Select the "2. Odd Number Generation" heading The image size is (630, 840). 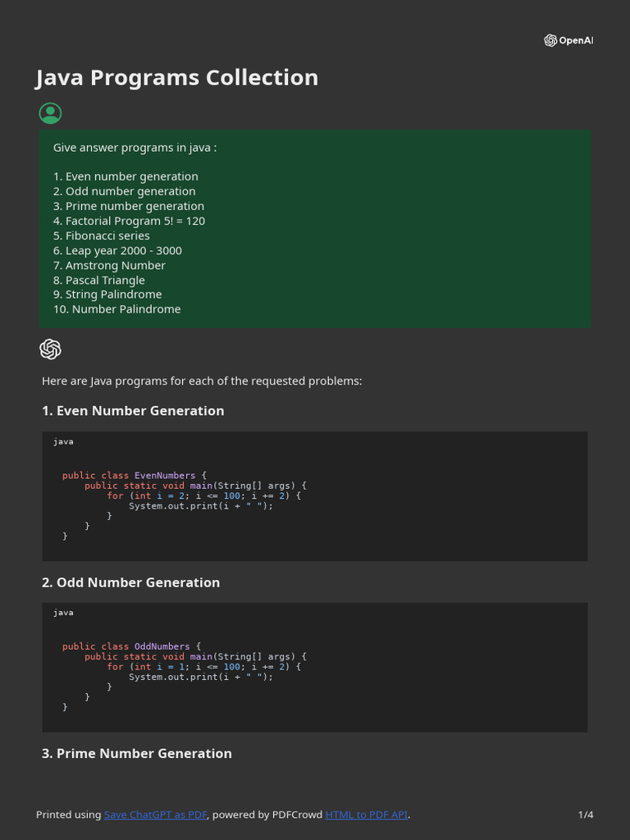click(x=130, y=582)
